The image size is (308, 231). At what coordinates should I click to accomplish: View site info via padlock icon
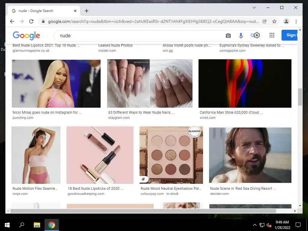point(43,21)
